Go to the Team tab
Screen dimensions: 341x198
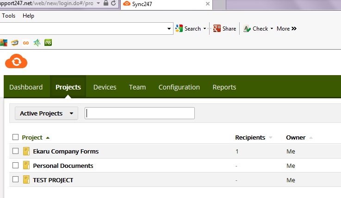[137, 87]
